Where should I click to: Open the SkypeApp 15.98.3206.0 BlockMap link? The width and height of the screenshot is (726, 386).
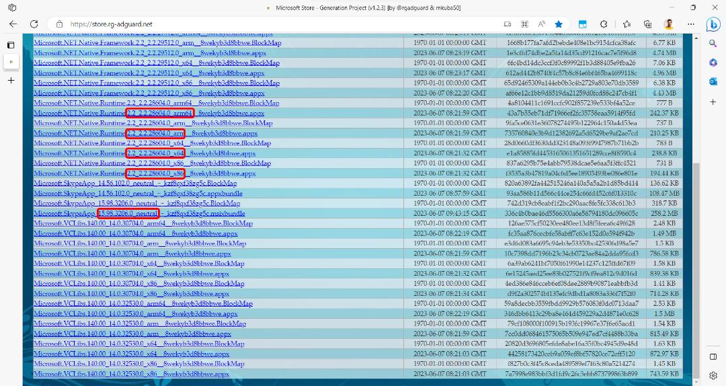point(136,203)
